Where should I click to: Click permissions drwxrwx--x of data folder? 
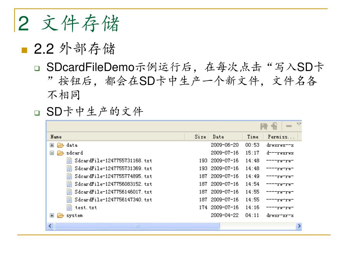click(x=280, y=145)
